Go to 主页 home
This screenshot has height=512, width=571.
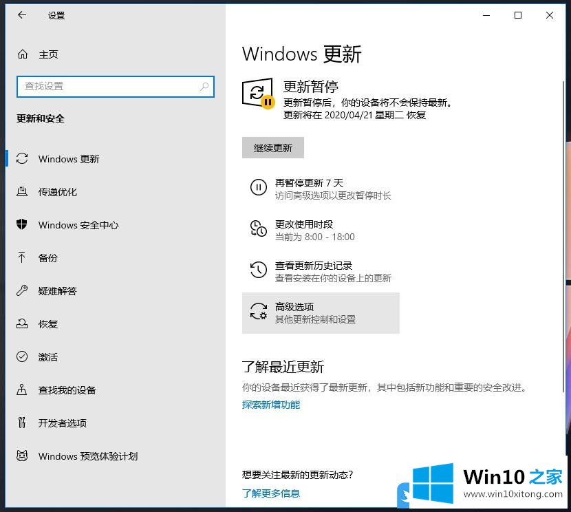click(x=48, y=54)
